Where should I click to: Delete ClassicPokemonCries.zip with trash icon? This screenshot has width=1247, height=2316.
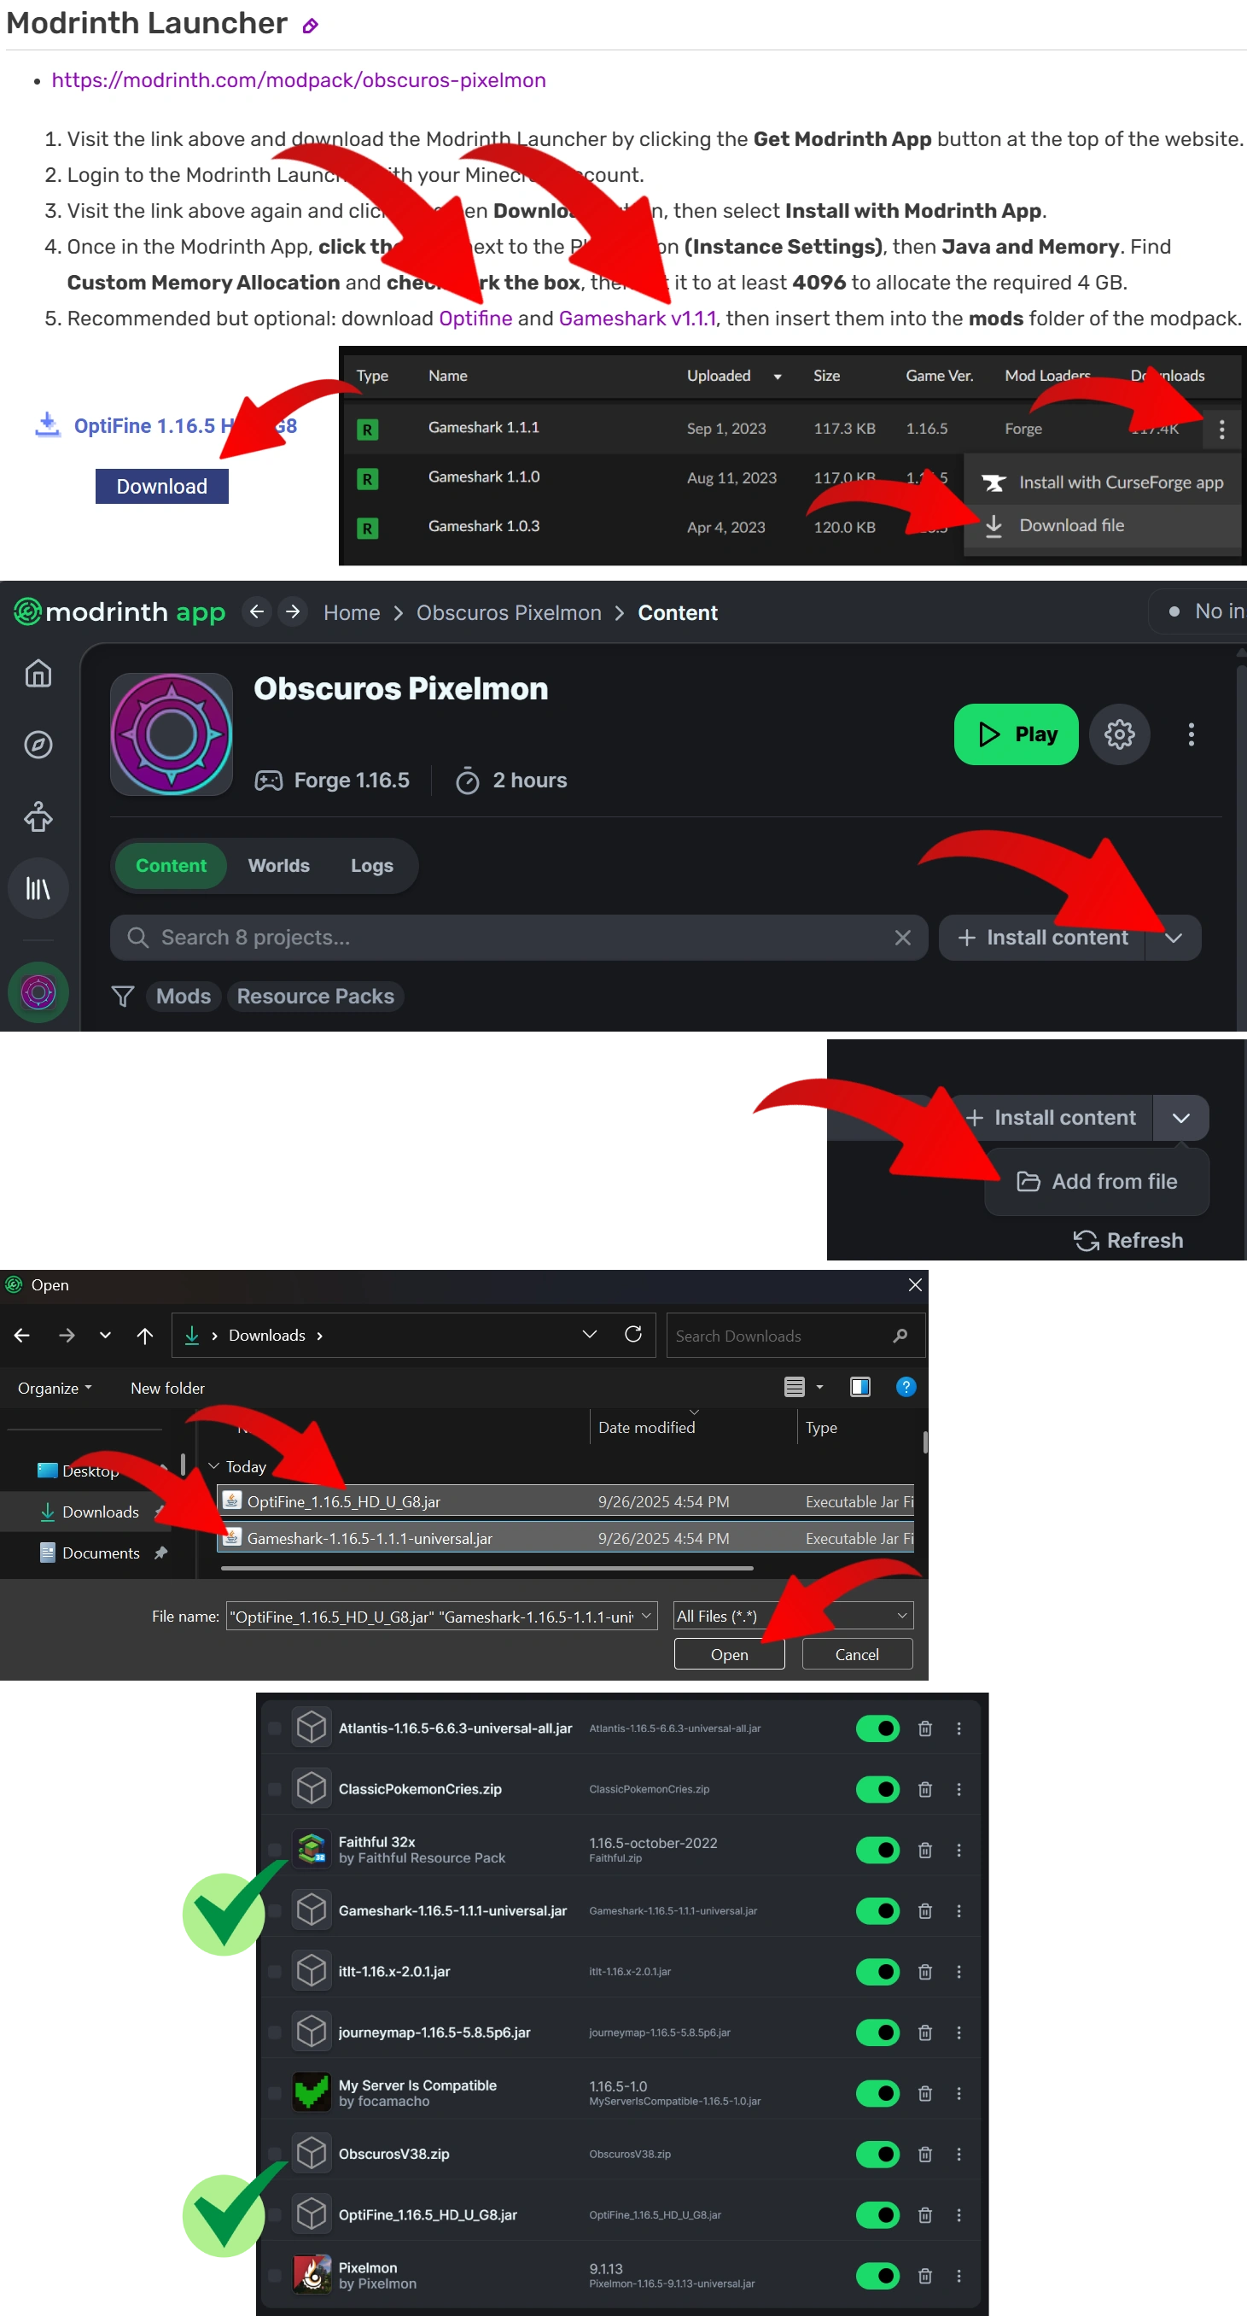(x=924, y=1789)
